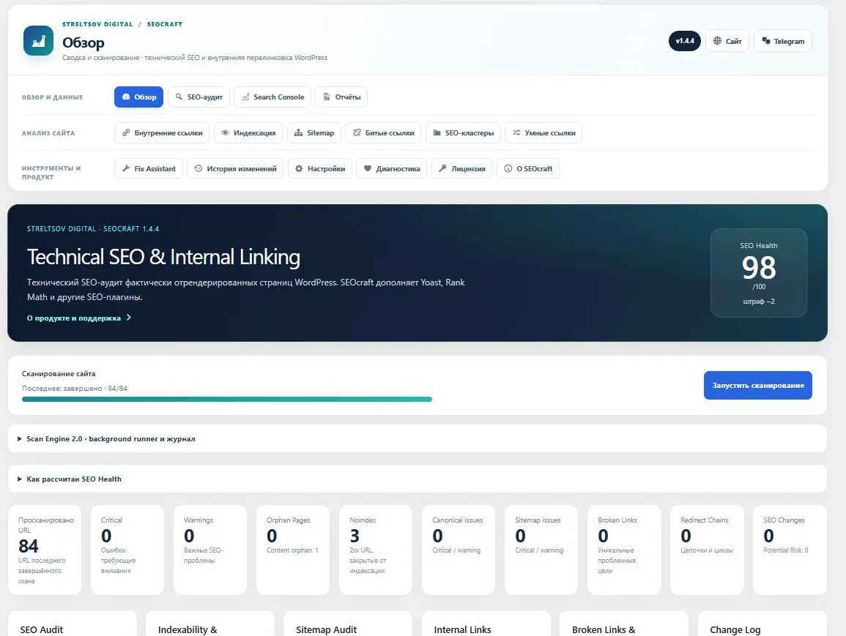Open История изменений clock tab
The height and width of the screenshot is (636, 846).
(x=235, y=169)
